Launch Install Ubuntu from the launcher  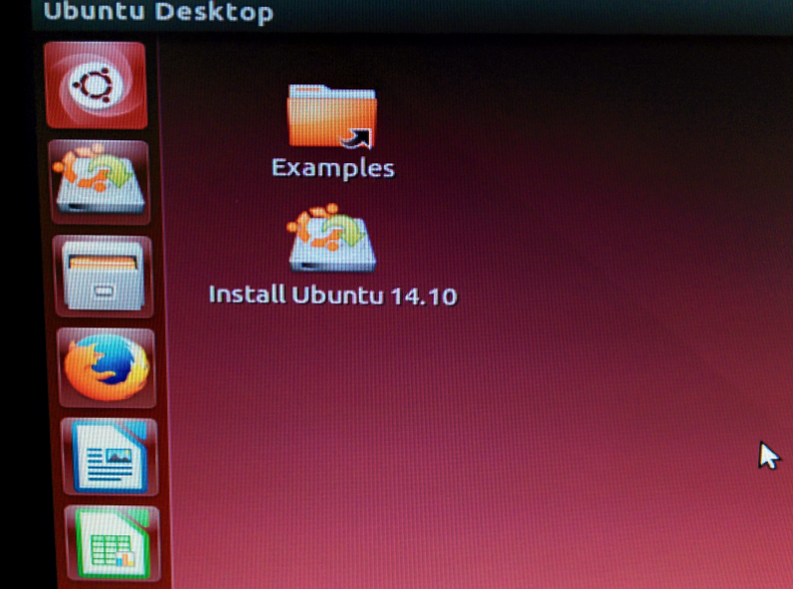click(x=99, y=182)
